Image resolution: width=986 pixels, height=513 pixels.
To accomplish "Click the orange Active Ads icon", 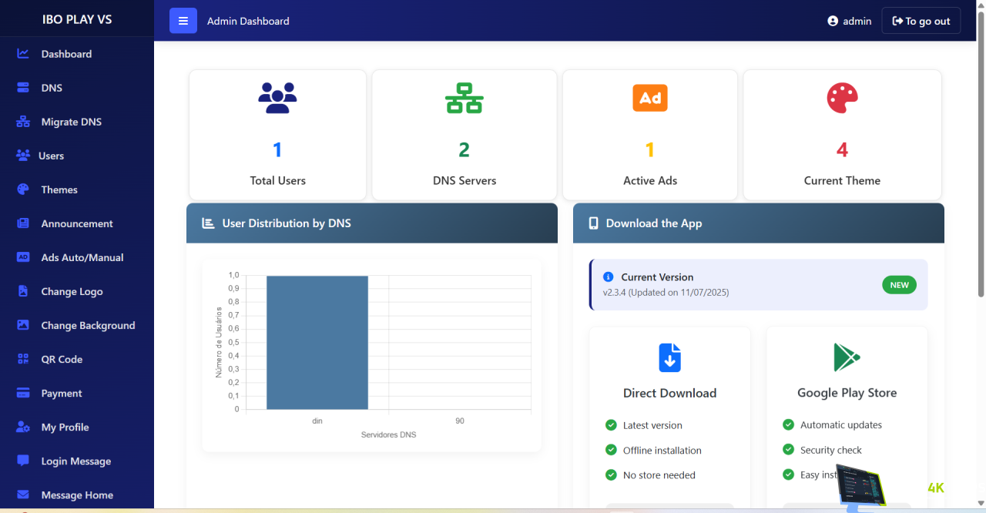I will coord(649,98).
